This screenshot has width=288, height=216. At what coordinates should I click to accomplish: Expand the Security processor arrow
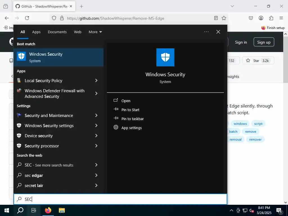(x=96, y=146)
